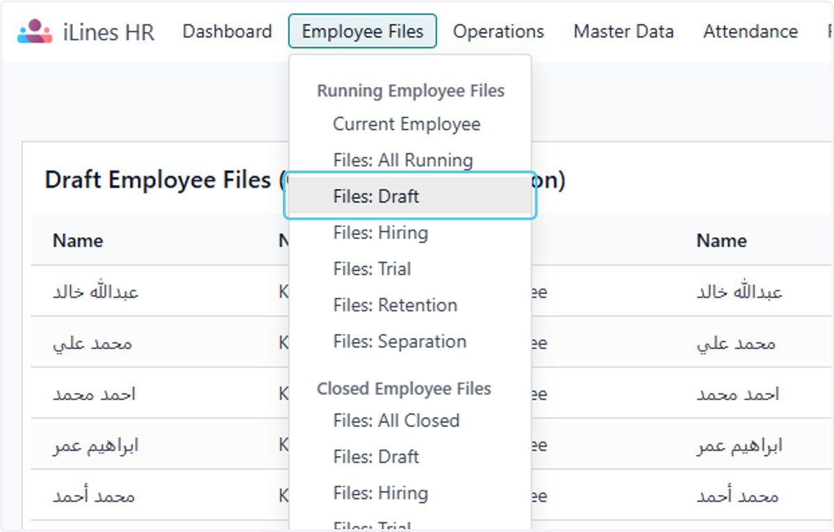Click the iLines HR brand text
This screenshot has width=834, height=532.
(108, 32)
